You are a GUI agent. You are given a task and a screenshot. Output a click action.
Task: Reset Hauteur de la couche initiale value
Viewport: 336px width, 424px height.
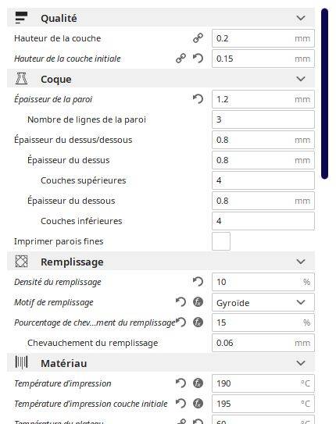[198, 59]
